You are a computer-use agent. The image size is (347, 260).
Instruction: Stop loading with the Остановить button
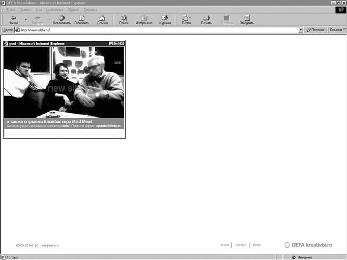[x=61, y=20]
